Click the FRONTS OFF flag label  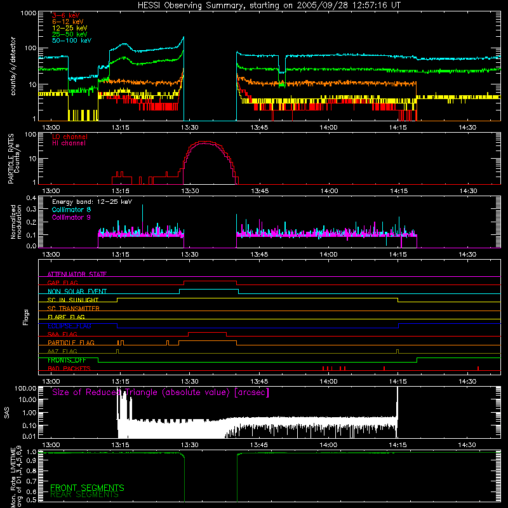coord(67,360)
